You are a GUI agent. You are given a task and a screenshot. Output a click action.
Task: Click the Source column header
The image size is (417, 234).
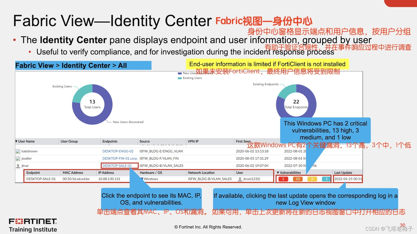(x=145, y=141)
